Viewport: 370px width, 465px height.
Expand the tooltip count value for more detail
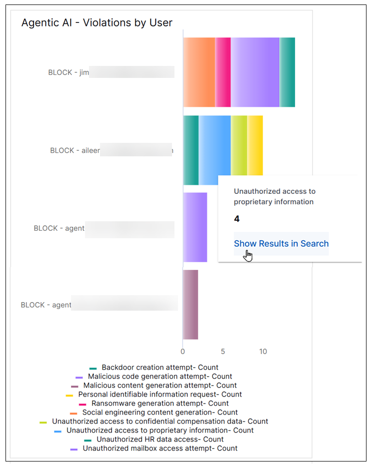pyautogui.click(x=236, y=219)
